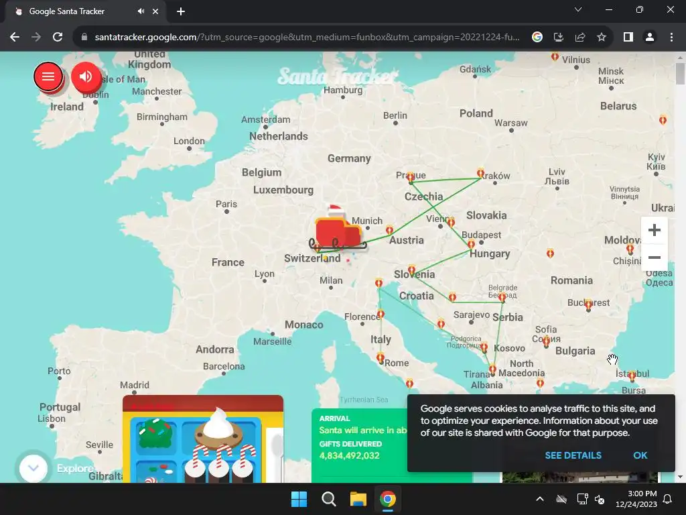Click the Slovenia gift marker
Screen dimensions: 686x515
tap(411, 270)
